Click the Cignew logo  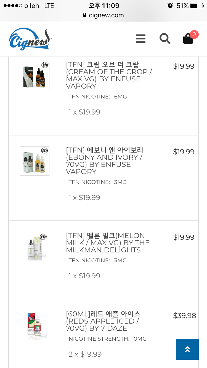[x=30, y=39]
